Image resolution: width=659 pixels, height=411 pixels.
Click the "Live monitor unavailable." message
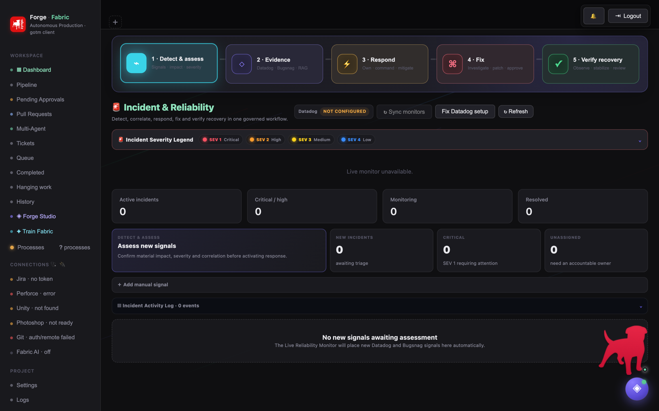[x=380, y=171]
